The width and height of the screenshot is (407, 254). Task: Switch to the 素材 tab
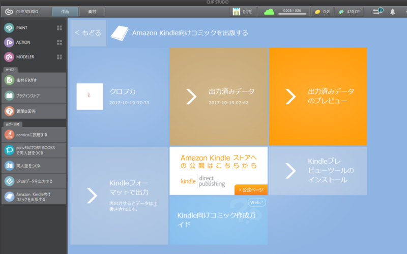click(92, 12)
